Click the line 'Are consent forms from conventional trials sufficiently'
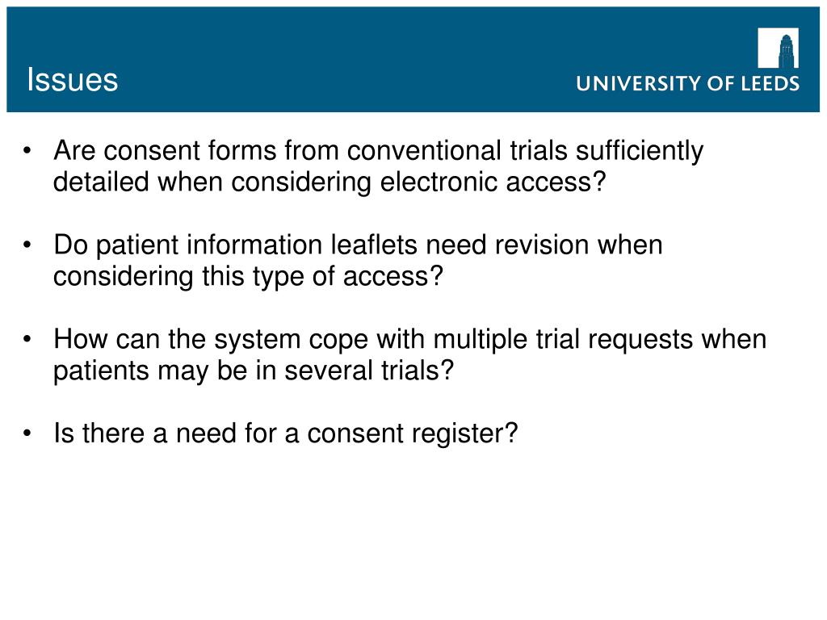 378,151
